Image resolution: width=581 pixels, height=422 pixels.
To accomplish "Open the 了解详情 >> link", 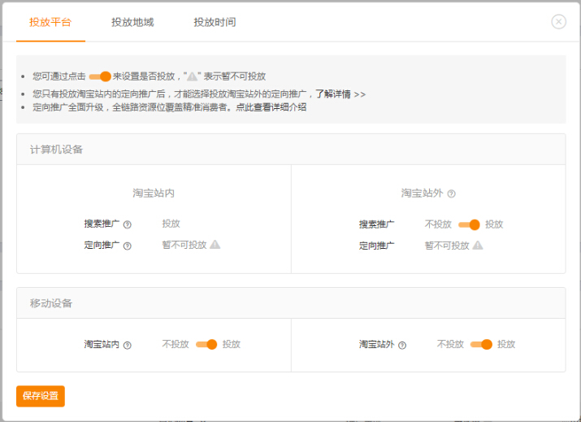I will click(340, 94).
